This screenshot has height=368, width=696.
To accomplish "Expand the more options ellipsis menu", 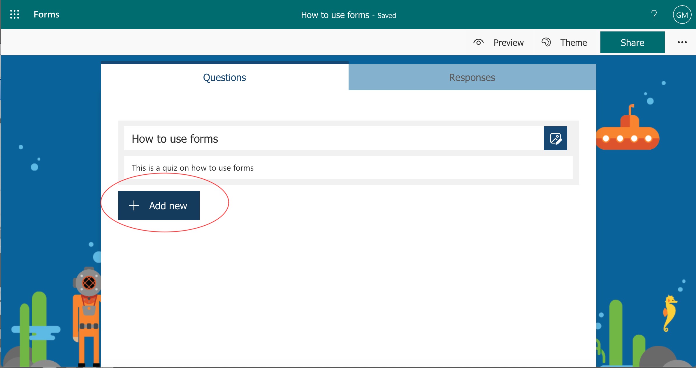I will 682,43.
